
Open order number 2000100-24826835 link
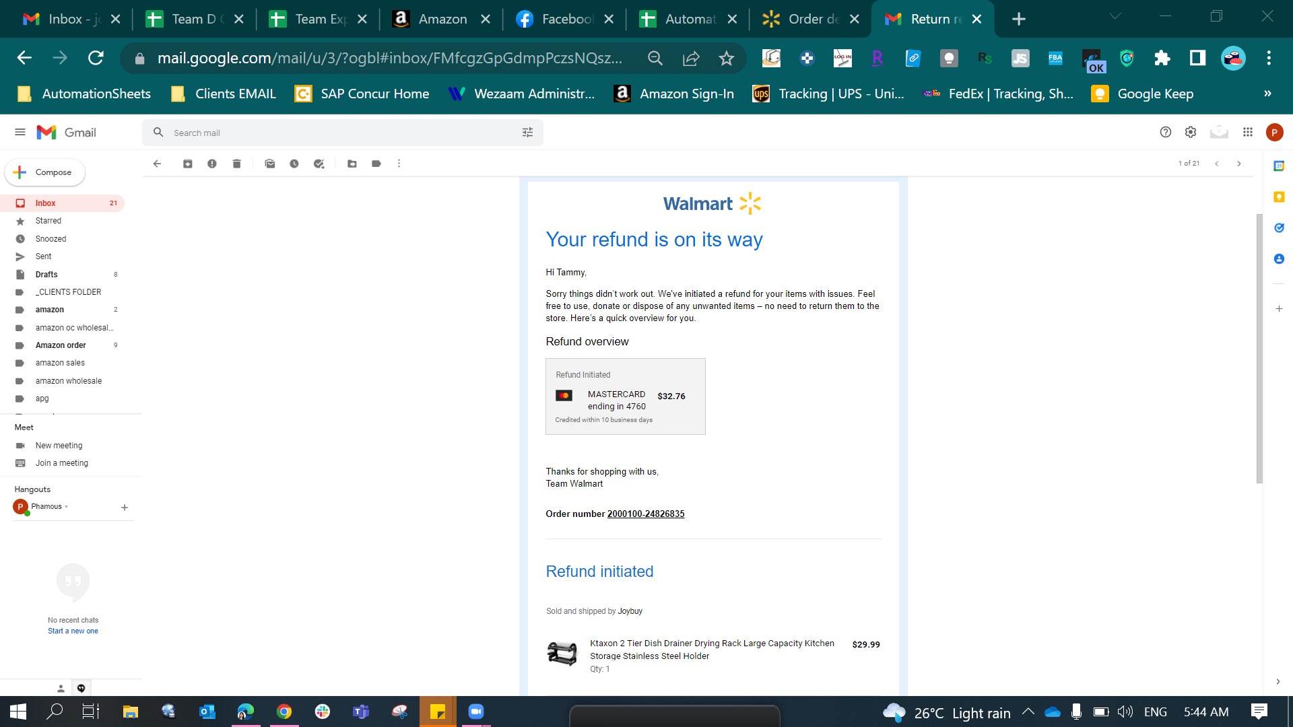pyautogui.click(x=646, y=514)
